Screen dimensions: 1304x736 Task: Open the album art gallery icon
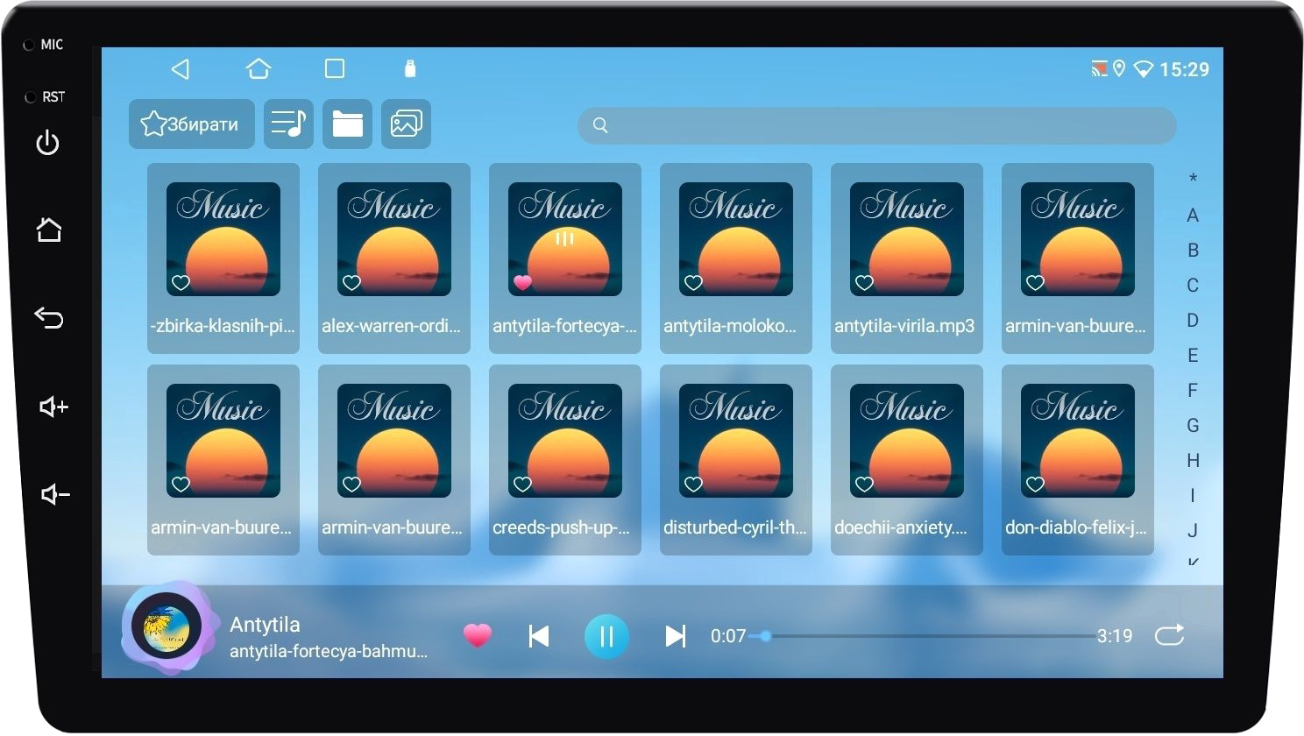(x=406, y=124)
